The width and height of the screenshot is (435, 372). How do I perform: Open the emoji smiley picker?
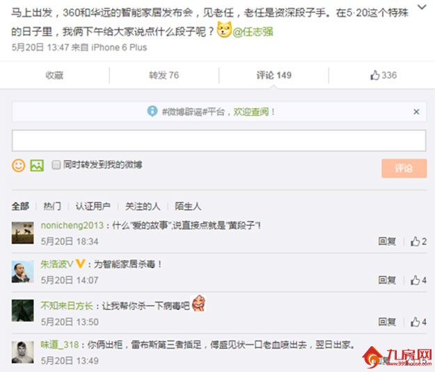18,166
